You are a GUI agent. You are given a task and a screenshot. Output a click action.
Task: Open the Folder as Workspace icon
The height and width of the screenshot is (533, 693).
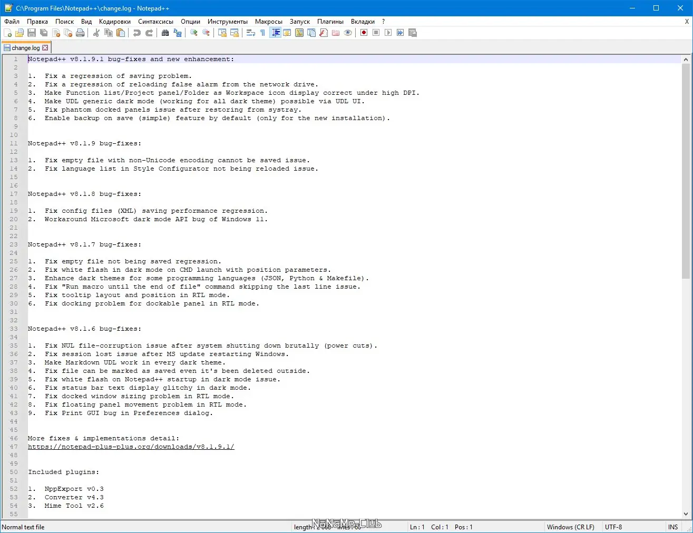click(336, 33)
